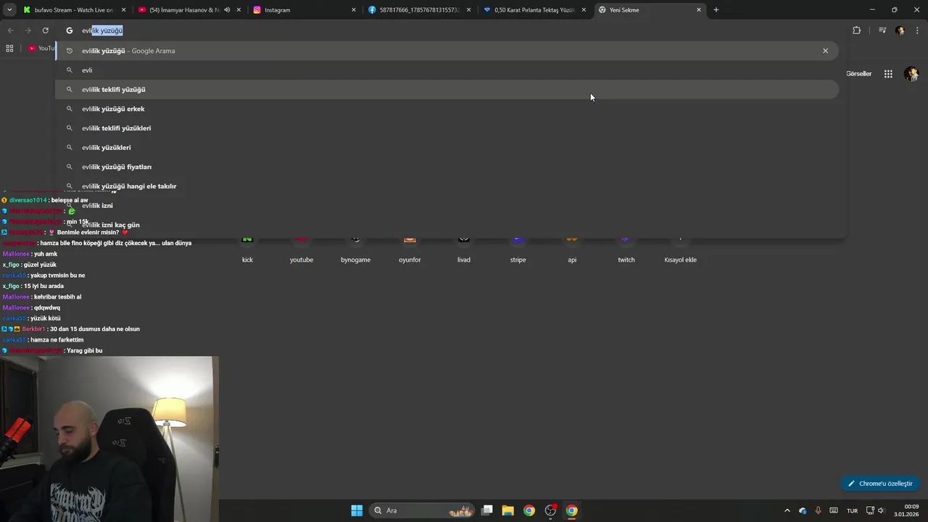Open the bynogame shortcut
Screen dimensions: 928x522
coord(355,249)
